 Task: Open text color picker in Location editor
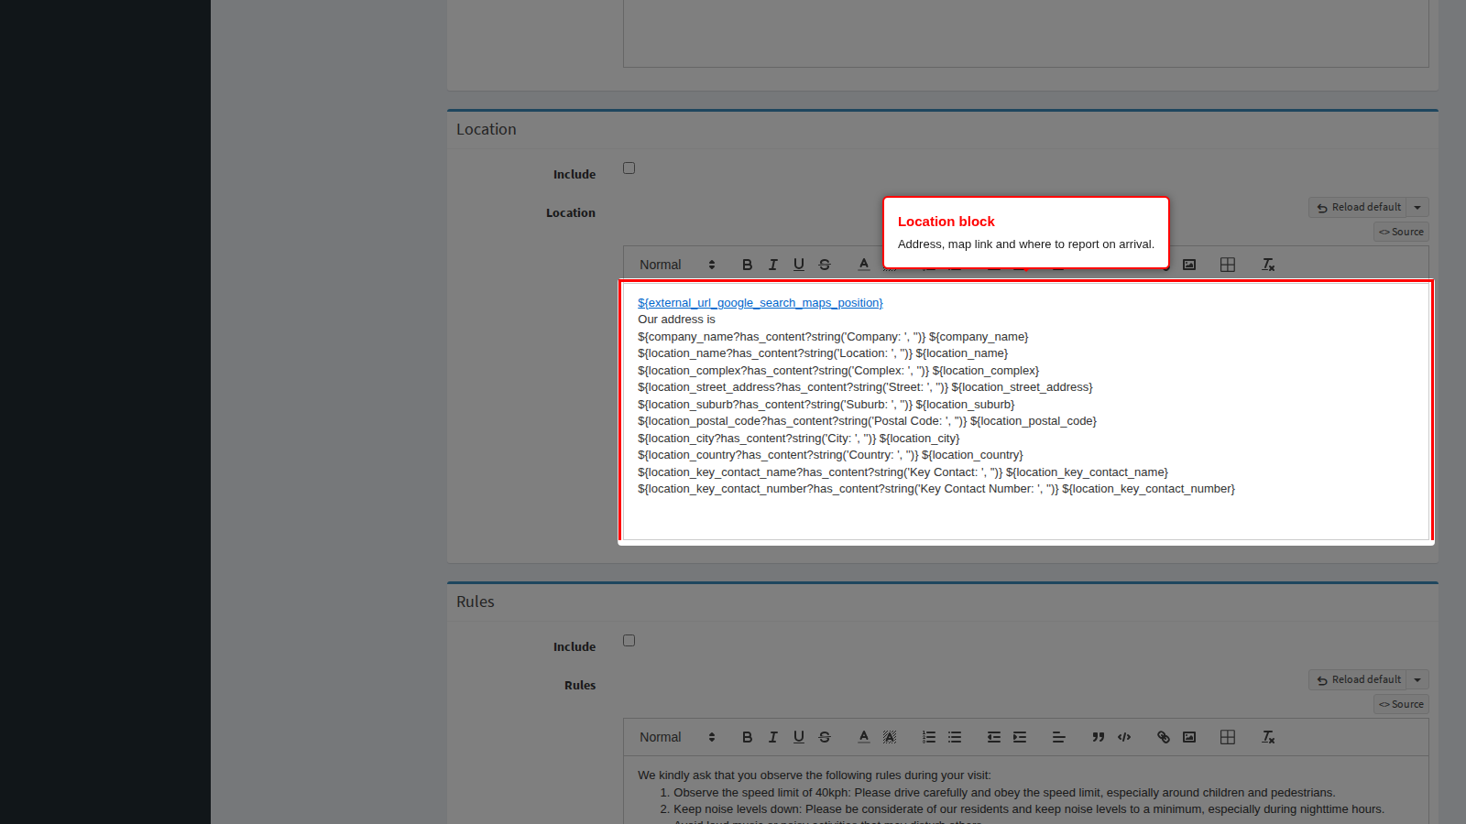[863, 265]
